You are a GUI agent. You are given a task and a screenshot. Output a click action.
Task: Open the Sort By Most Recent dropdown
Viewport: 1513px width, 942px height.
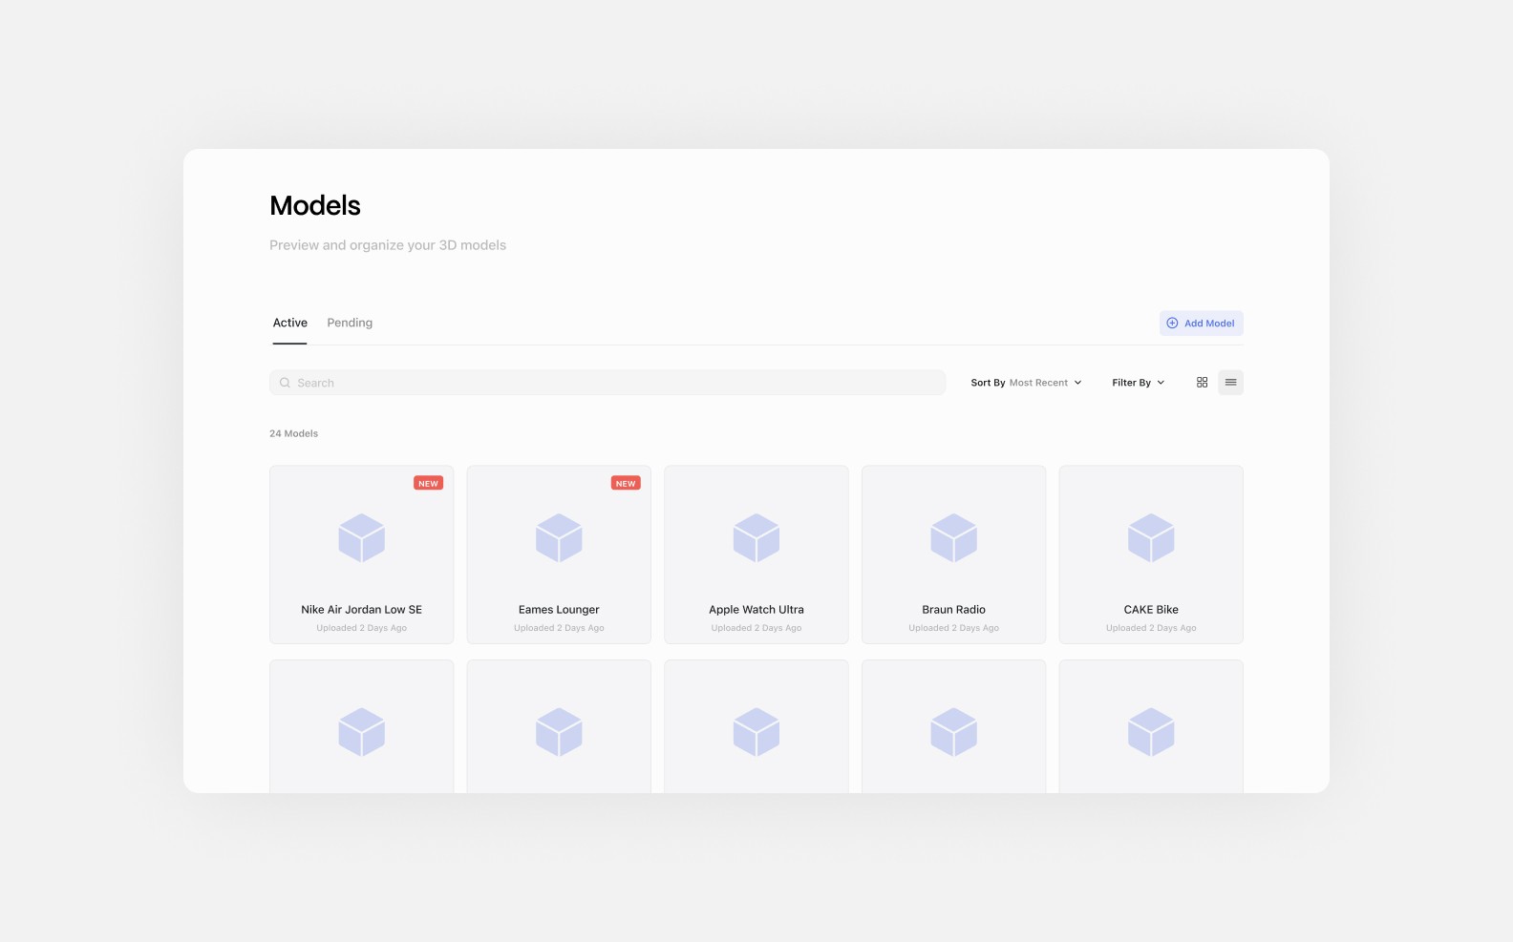[1026, 383]
